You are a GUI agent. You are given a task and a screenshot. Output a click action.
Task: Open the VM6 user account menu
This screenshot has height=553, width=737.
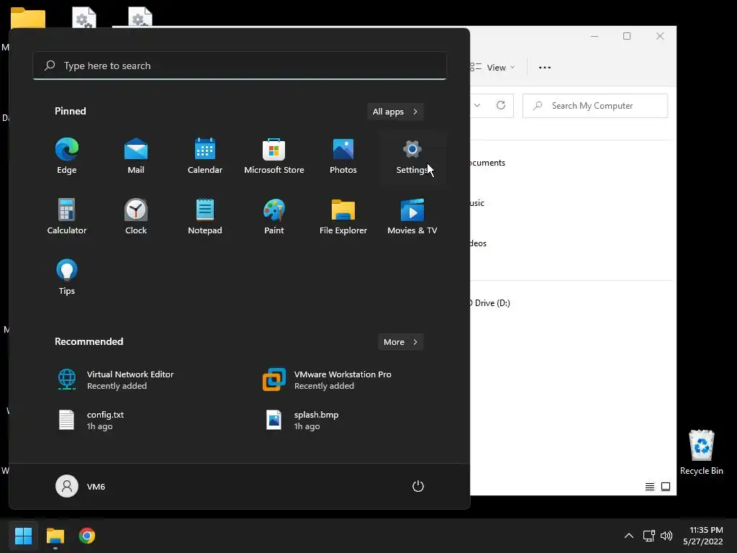click(x=81, y=486)
